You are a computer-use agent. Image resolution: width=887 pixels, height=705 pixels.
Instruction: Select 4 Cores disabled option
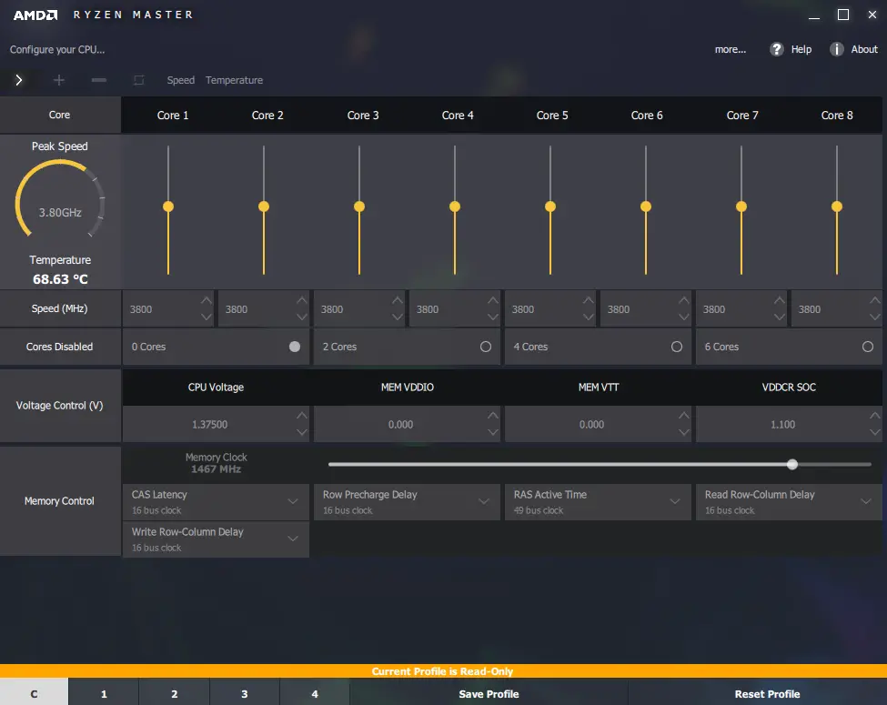677,347
